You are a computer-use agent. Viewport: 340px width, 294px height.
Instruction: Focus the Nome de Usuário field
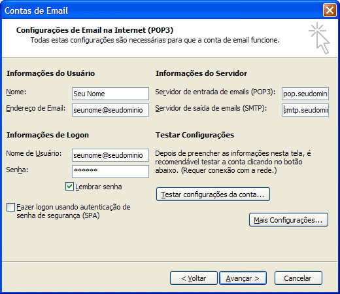(x=110, y=155)
